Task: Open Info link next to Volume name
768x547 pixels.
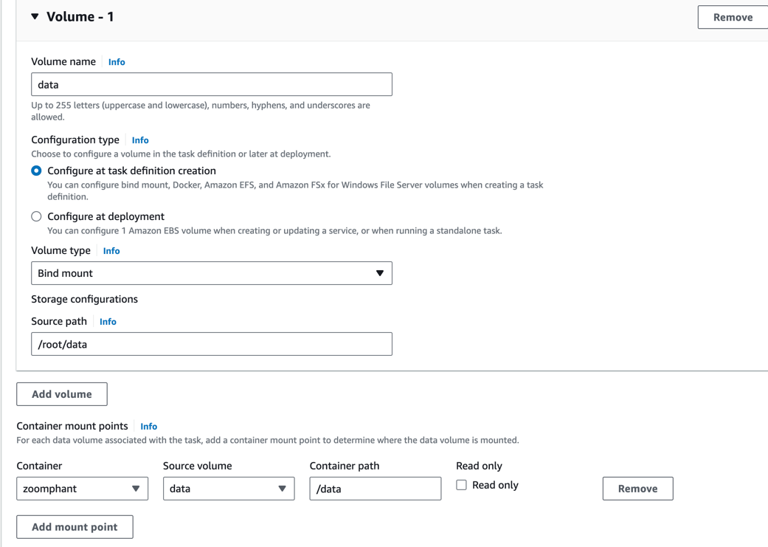Action: 117,62
